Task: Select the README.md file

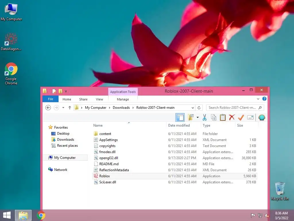Action: 175,164
